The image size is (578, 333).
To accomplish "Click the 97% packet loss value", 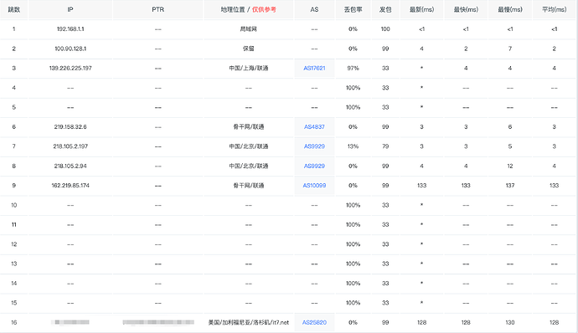I will (353, 68).
